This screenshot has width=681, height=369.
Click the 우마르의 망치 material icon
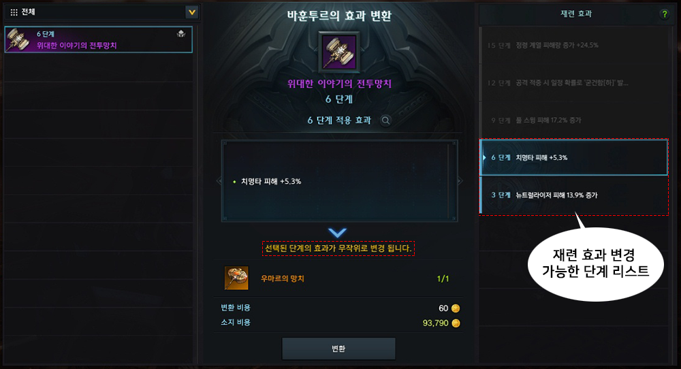pyautogui.click(x=237, y=278)
